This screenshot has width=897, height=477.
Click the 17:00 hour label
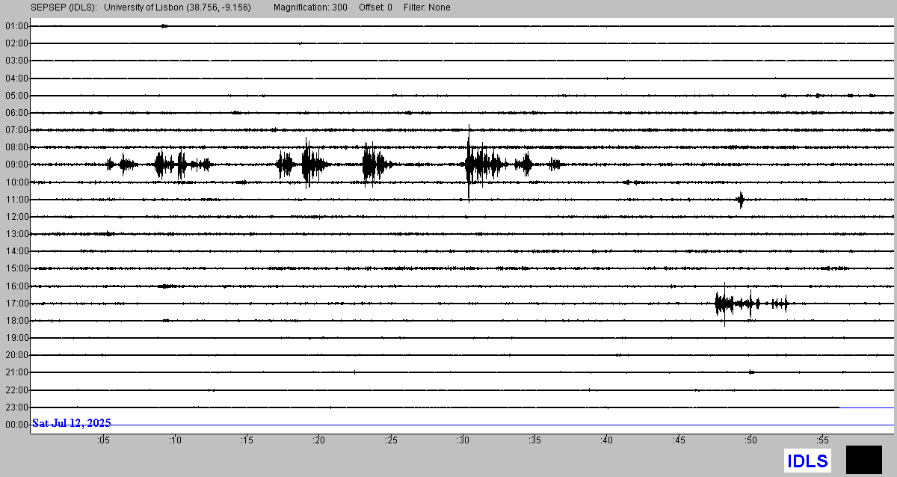click(x=15, y=304)
